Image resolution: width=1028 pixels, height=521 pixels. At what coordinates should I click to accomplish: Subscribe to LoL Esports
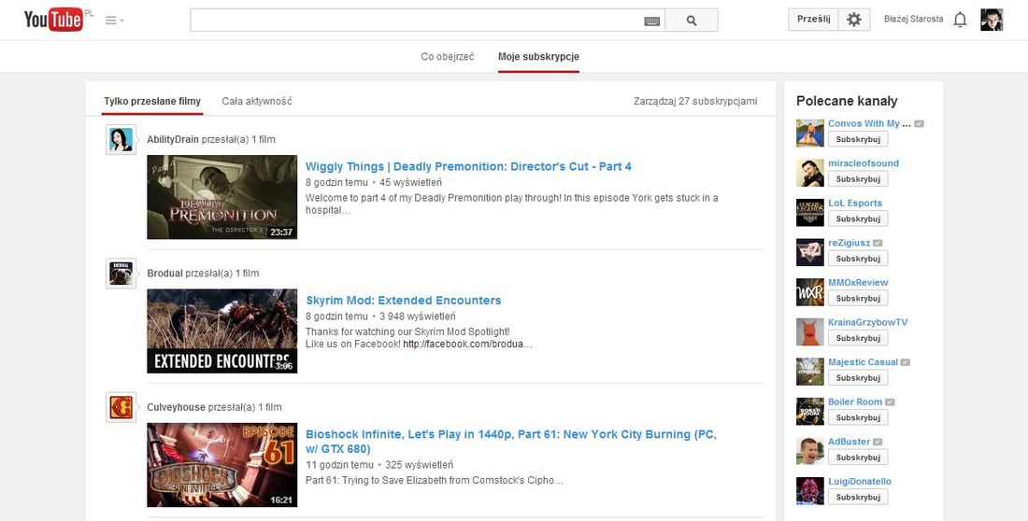click(x=858, y=218)
